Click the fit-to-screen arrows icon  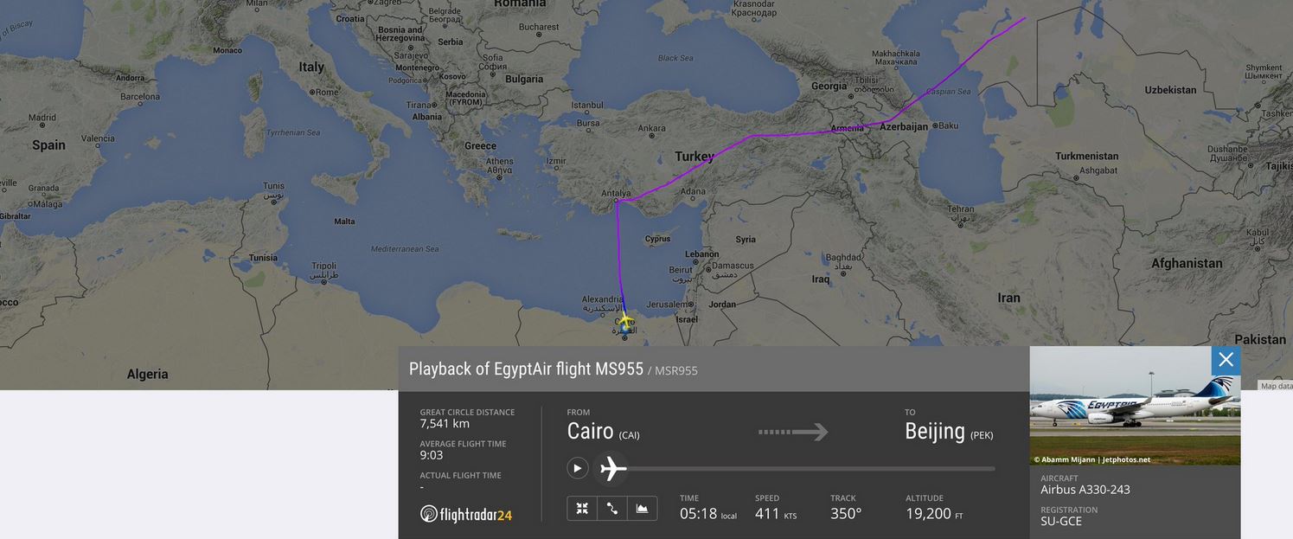point(582,509)
